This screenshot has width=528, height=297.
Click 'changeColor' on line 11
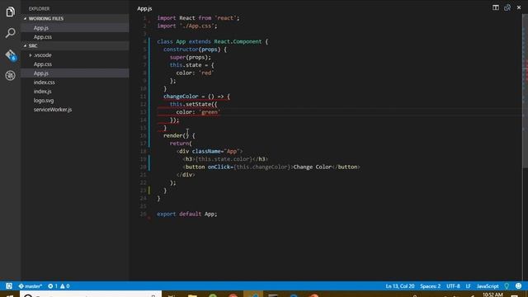point(181,97)
